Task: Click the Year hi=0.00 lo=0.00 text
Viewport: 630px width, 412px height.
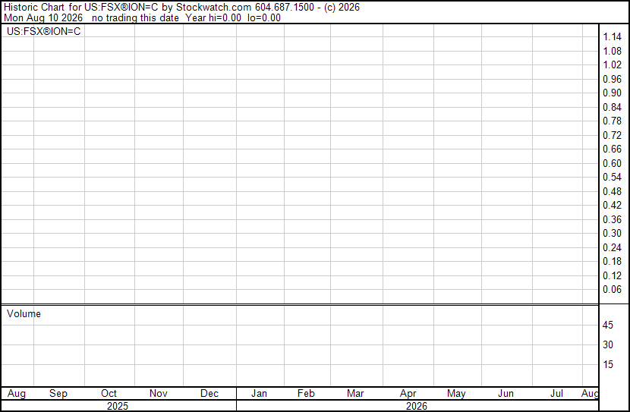Action: tap(233, 17)
